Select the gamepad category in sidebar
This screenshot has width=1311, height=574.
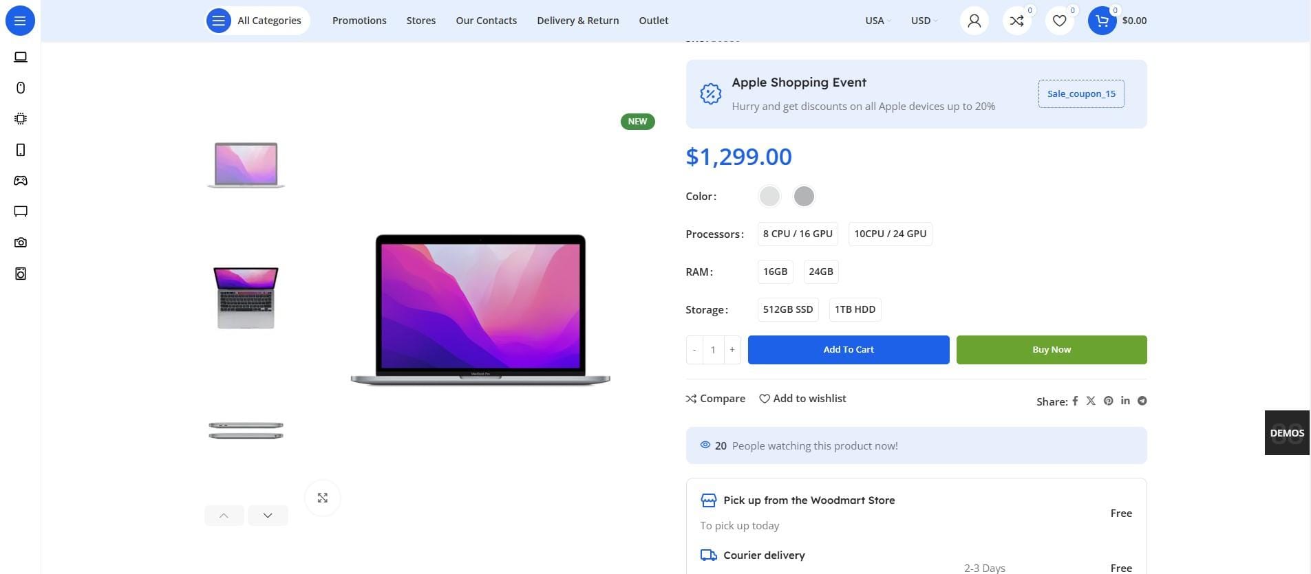click(x=21, y=181)
